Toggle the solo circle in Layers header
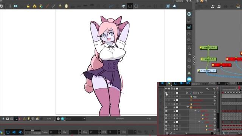 169,88
